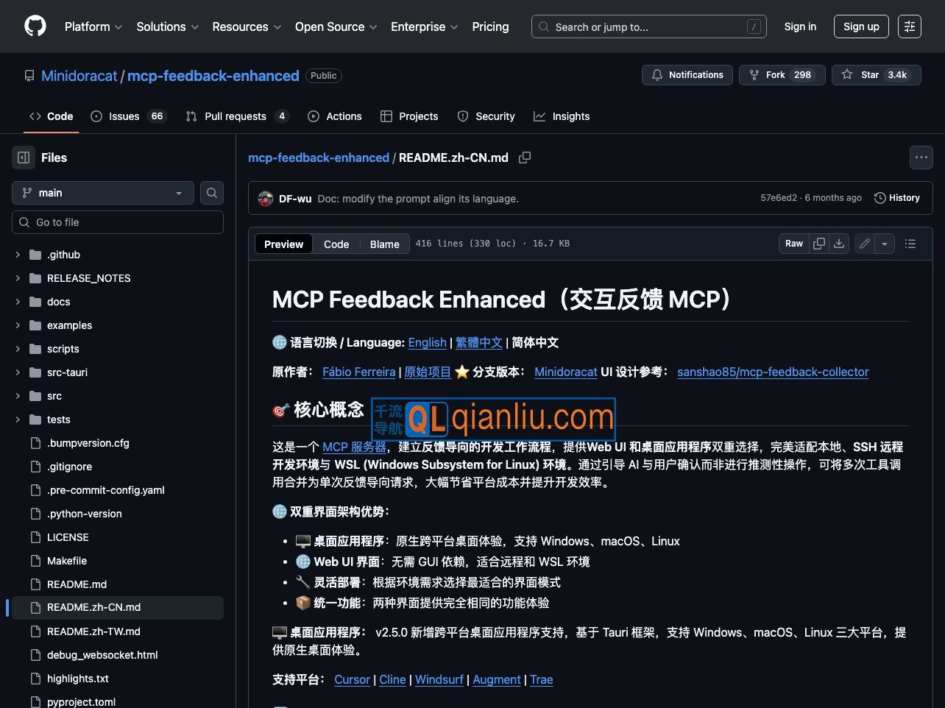Open the edit dropdown arrow

[884, 243]
